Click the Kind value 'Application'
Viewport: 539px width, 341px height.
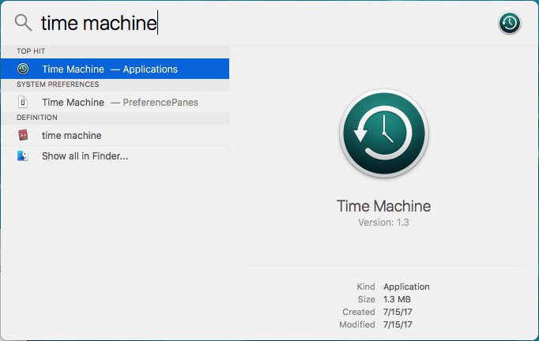click(406, 287)
